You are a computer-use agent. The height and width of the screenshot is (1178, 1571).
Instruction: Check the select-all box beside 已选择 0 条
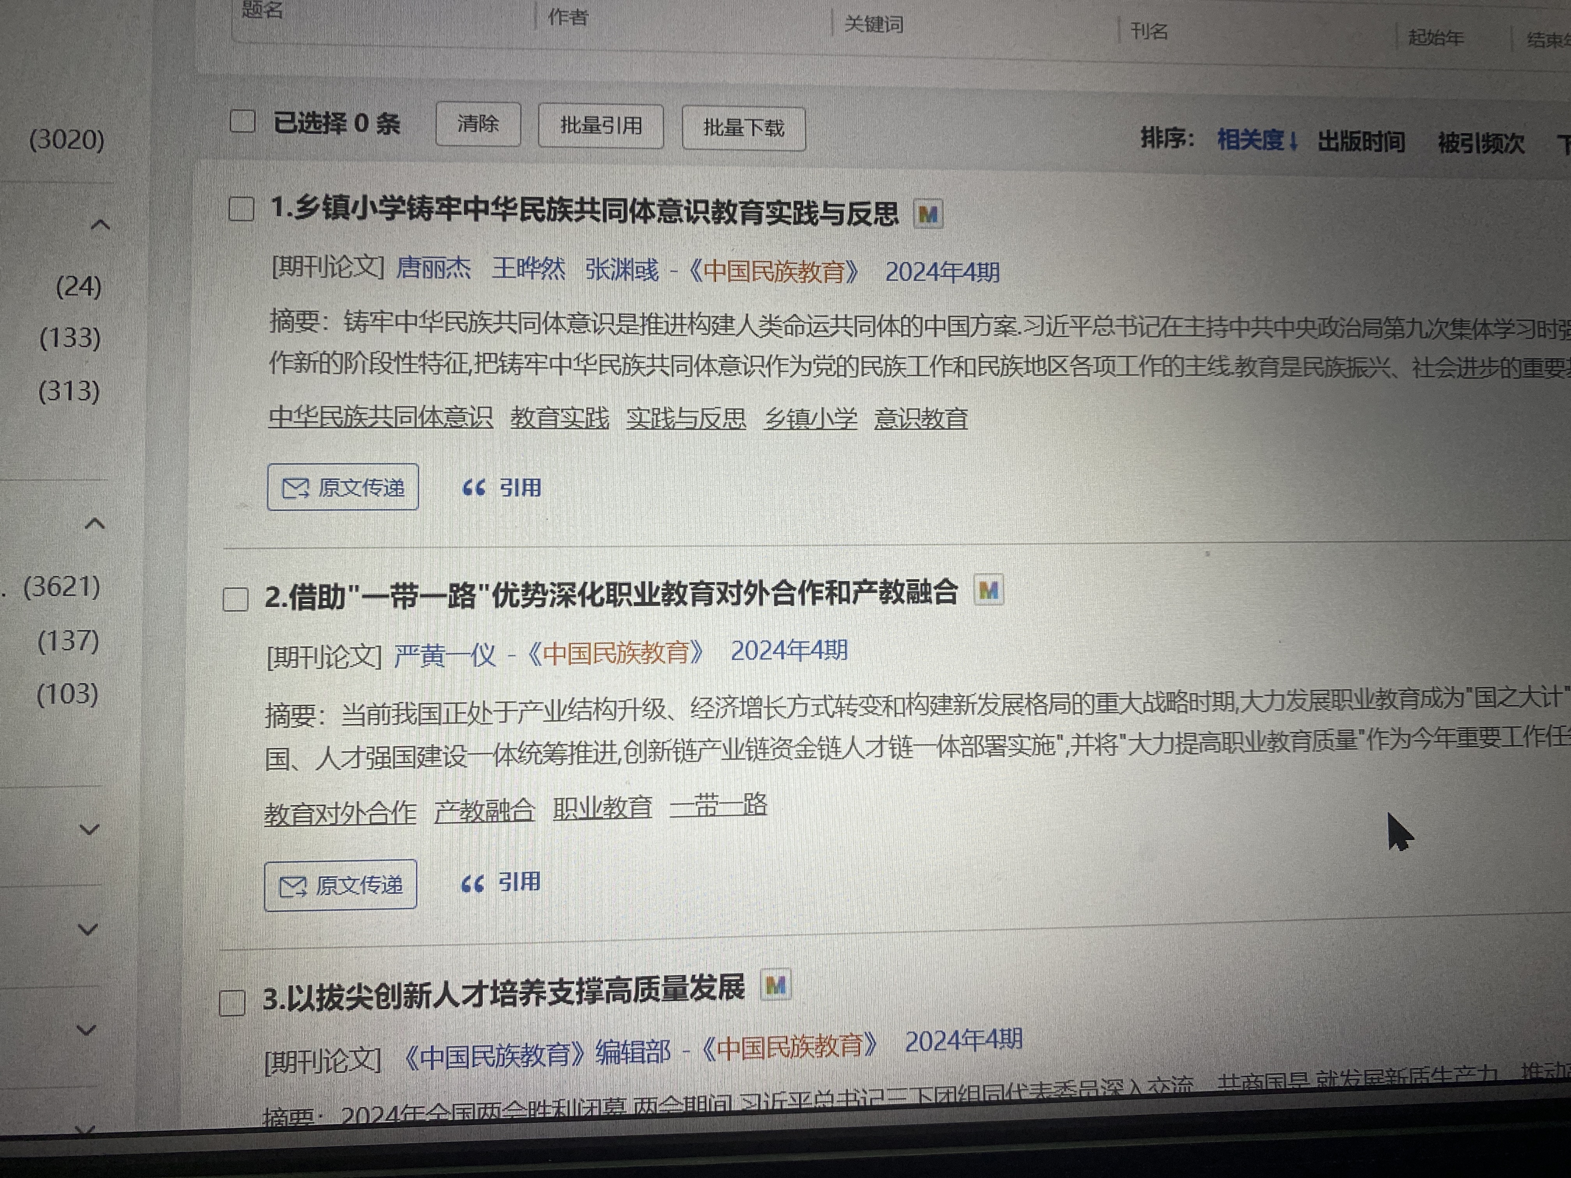pyautogui.click(x=242, y=122)
